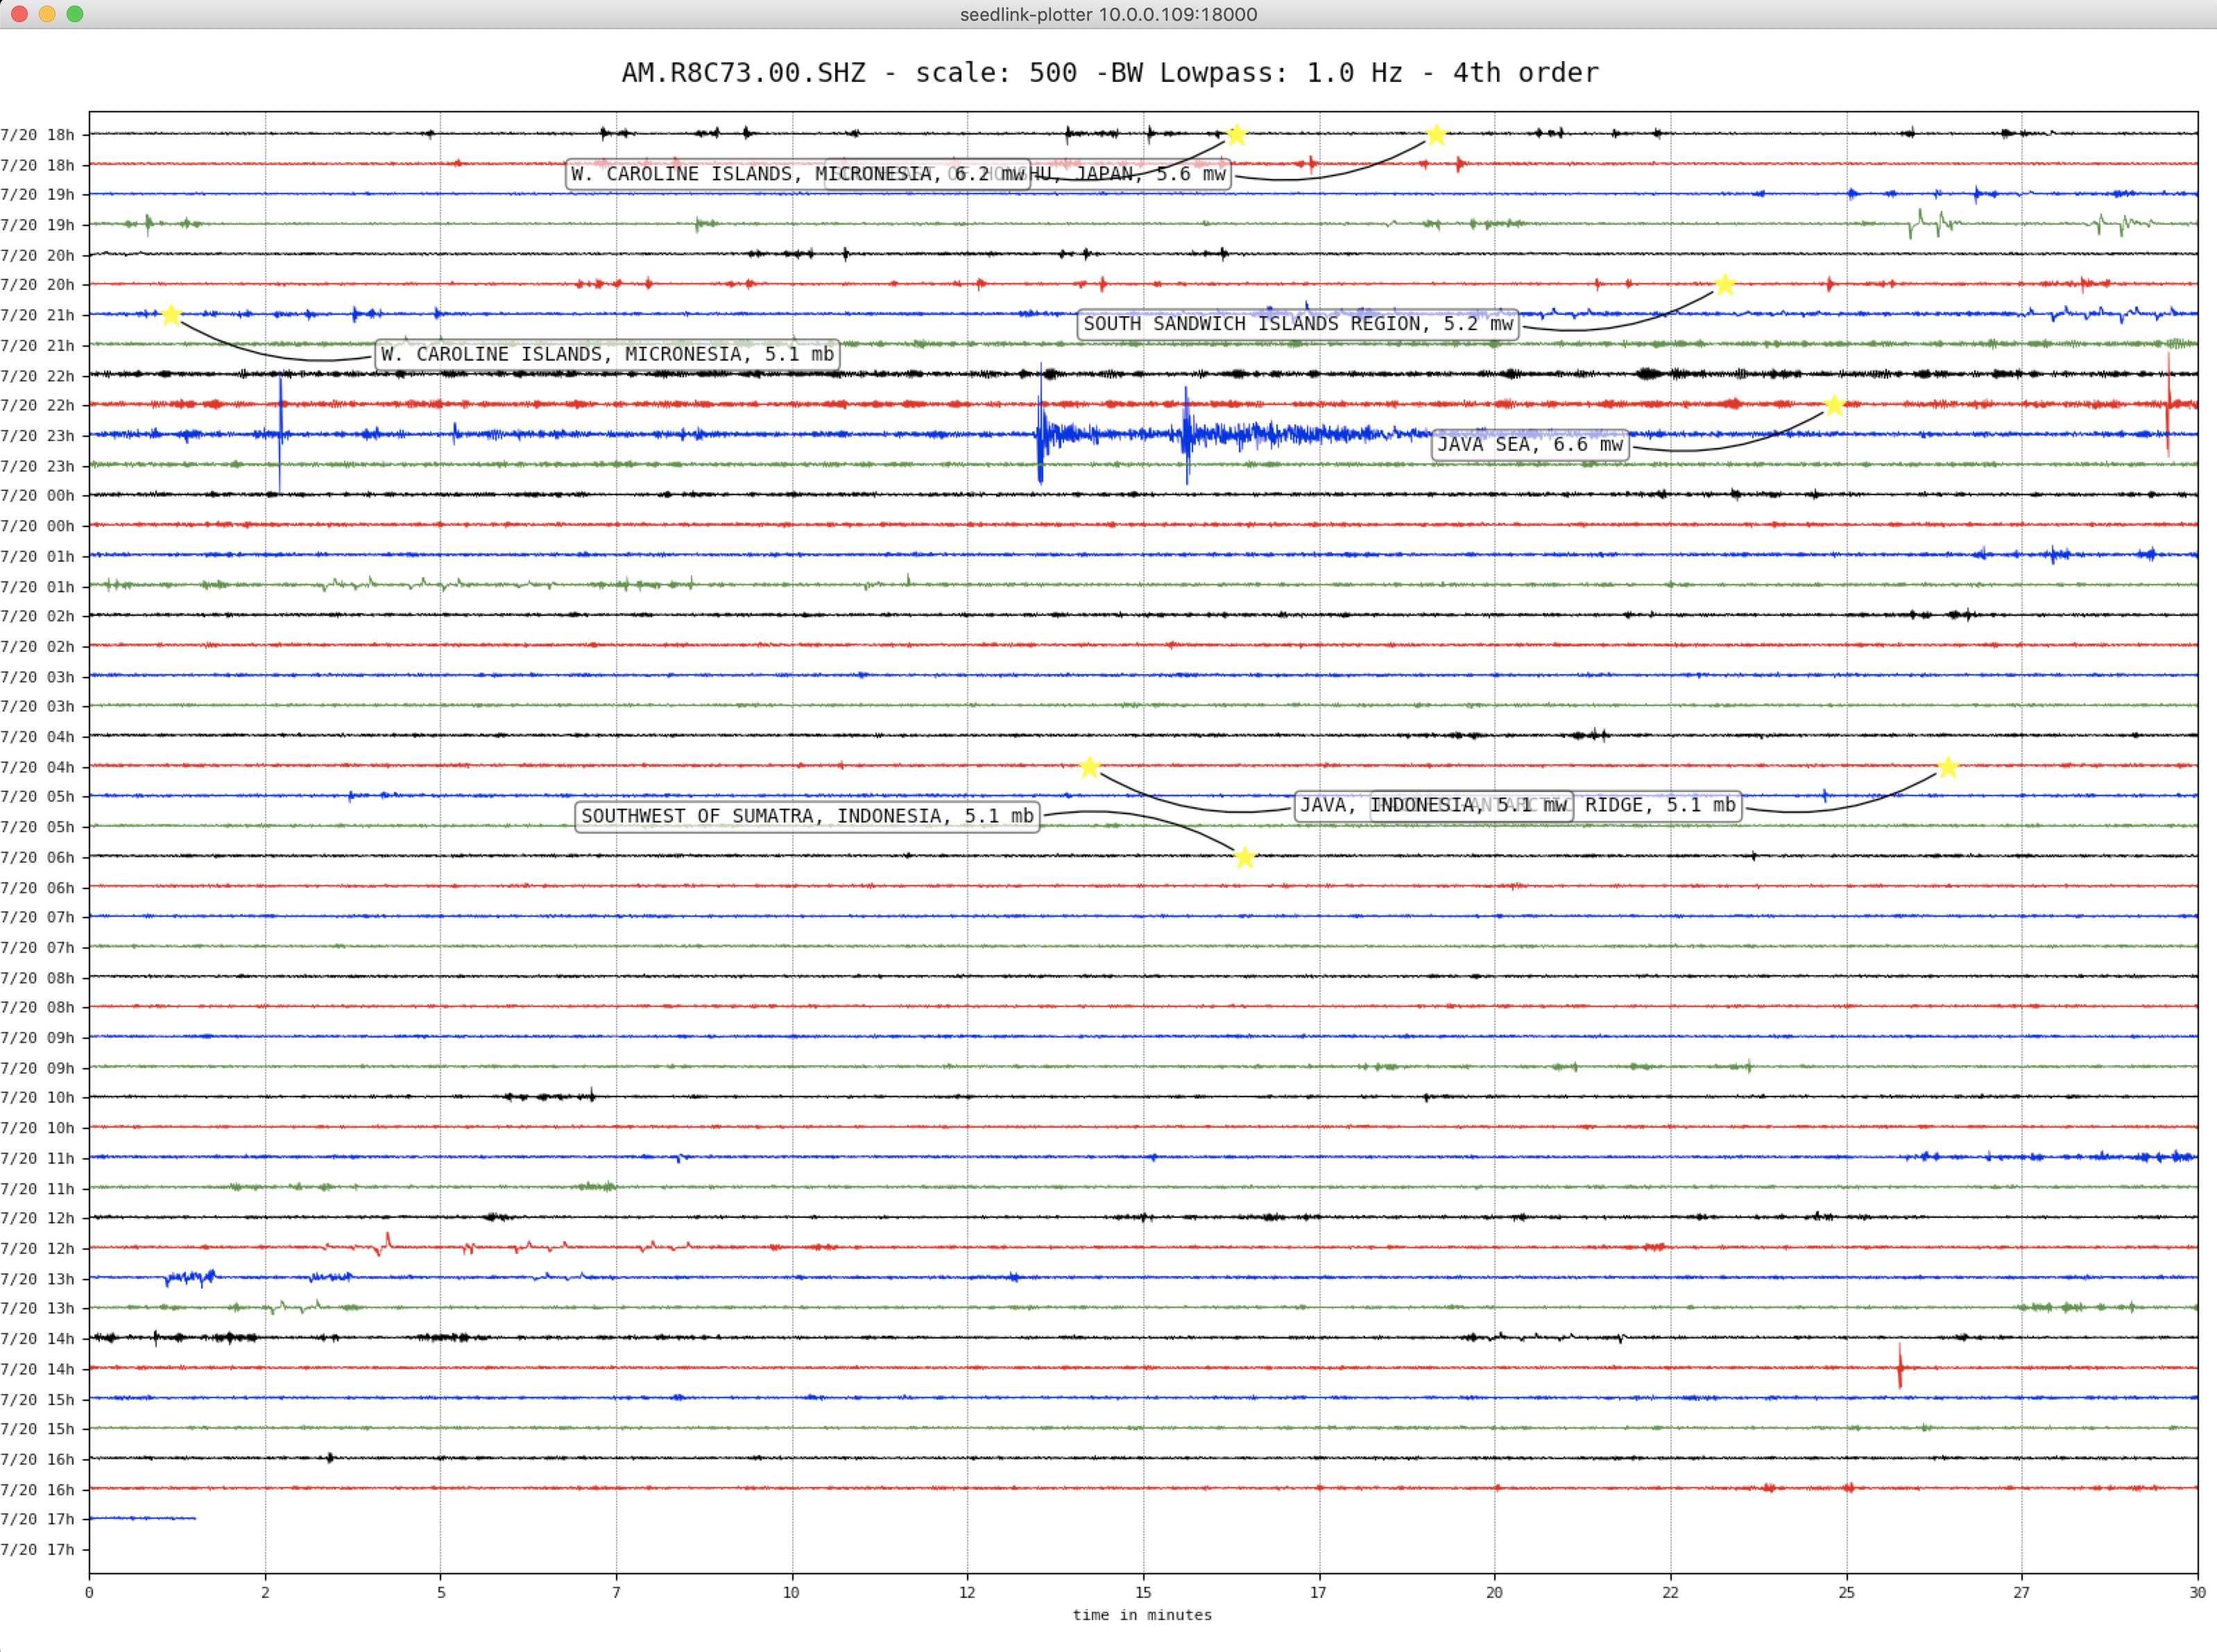Minimize the seedlink-plotter window with the yellow button
Screen dimensions: 2217x1652
[x=47, y=14]
